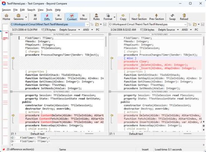206x152 pixels.
Task: Click the left pane save disk icon
Action: coord(105,24)
